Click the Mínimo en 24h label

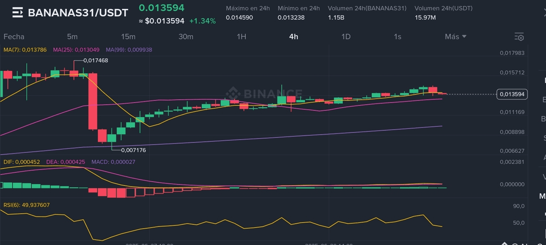pos(299,8)
